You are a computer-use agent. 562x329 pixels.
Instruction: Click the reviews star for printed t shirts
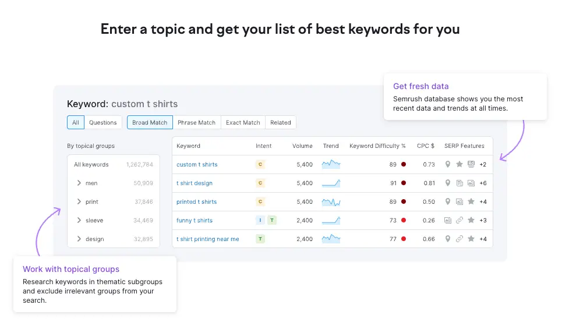point(471,201)
